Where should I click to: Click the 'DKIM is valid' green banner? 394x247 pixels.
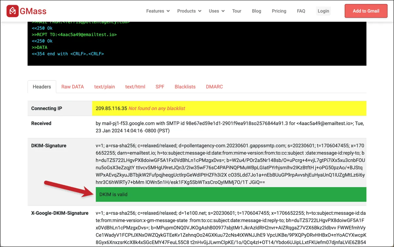[x=231, y=195]
